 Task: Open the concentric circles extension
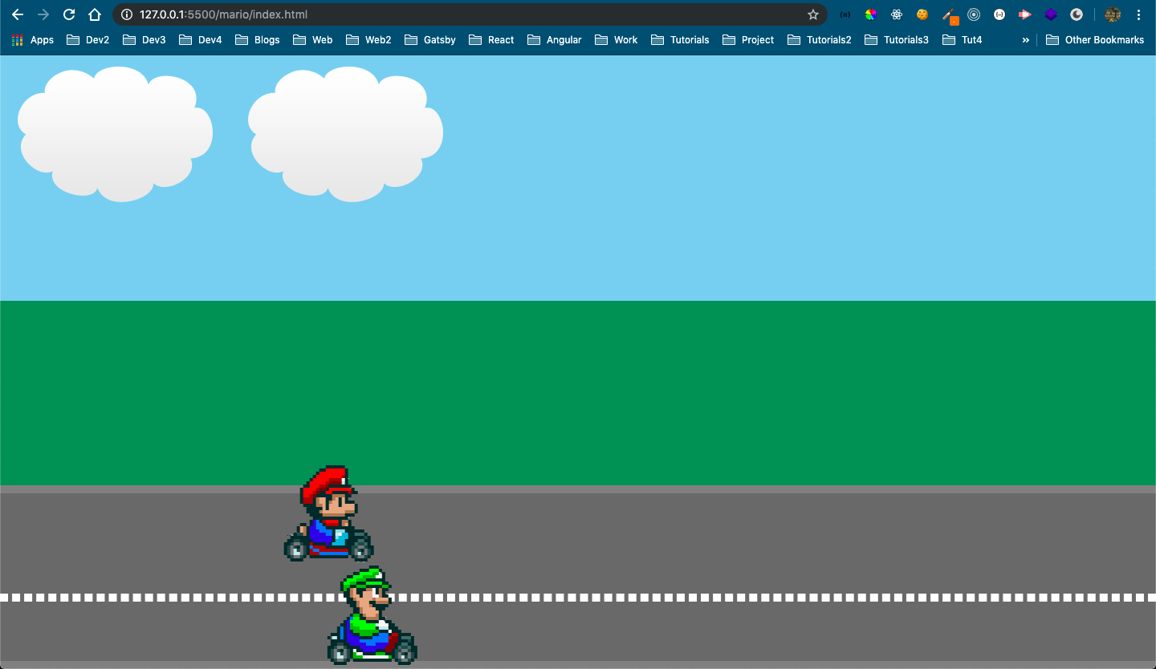[974, 14]
